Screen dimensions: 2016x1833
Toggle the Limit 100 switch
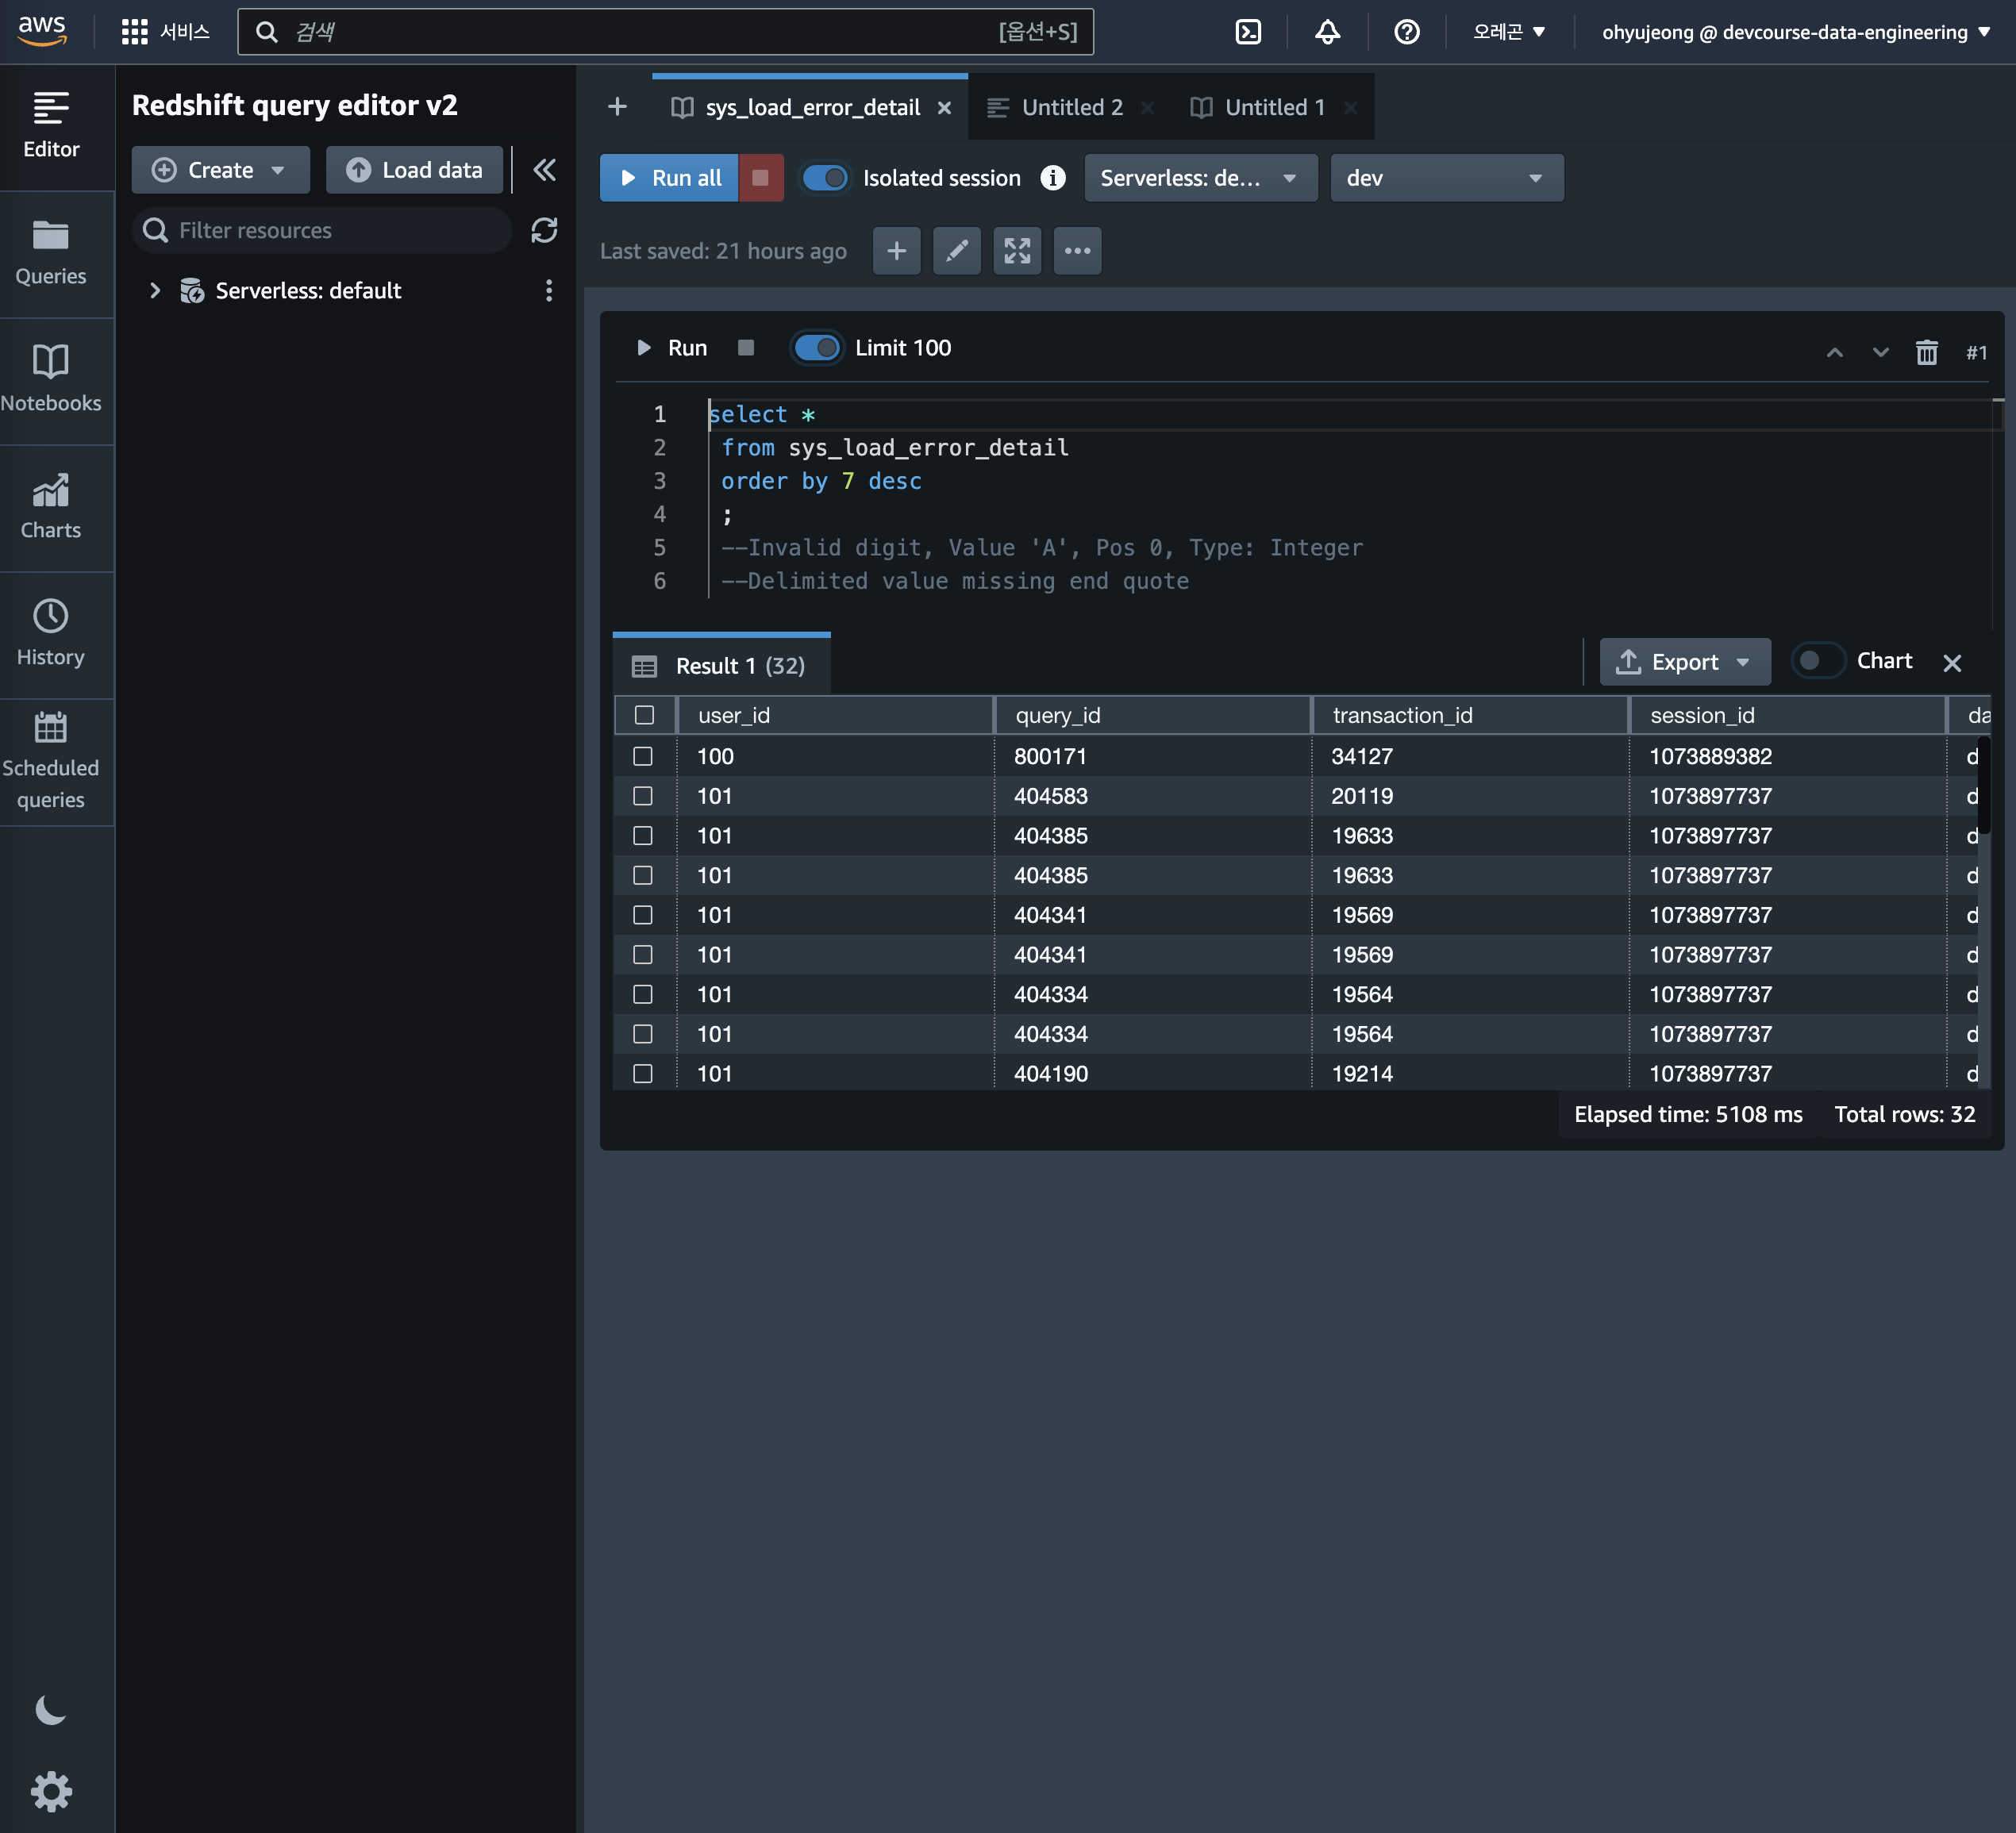817,348
